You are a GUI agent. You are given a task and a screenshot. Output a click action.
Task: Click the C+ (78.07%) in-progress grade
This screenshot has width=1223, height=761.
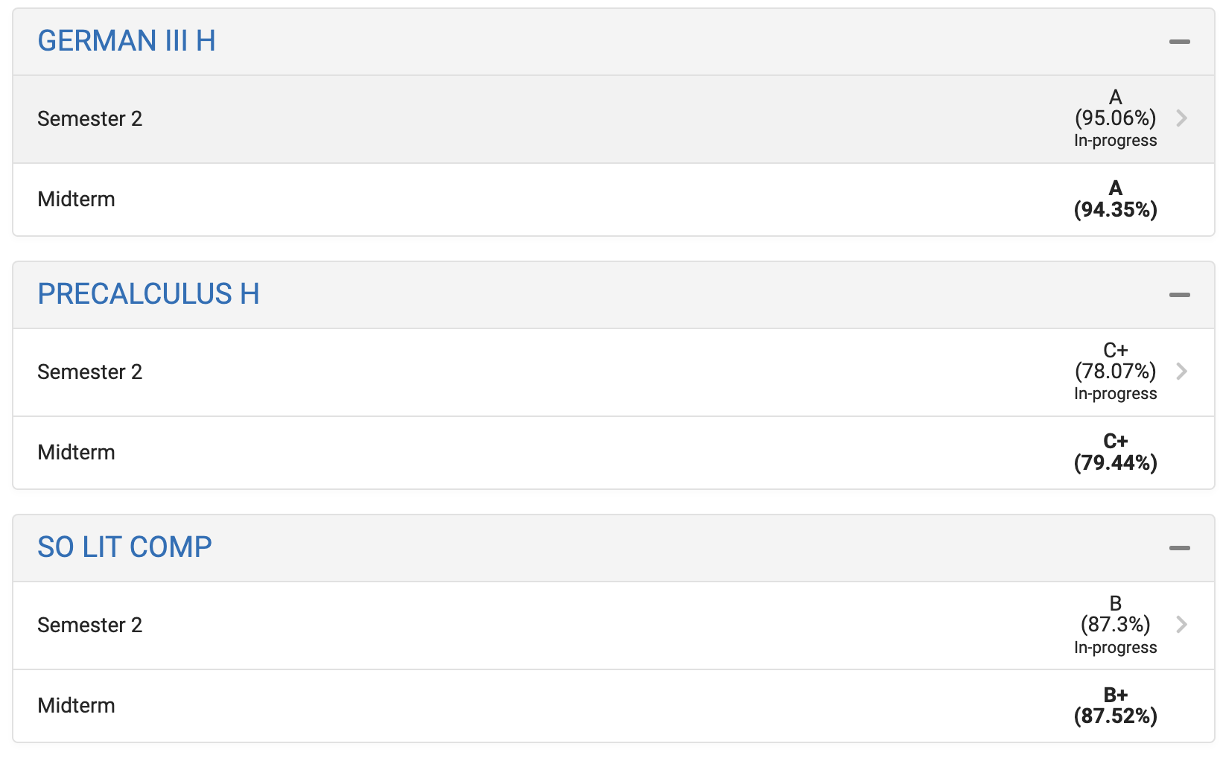pos(1115,372)
